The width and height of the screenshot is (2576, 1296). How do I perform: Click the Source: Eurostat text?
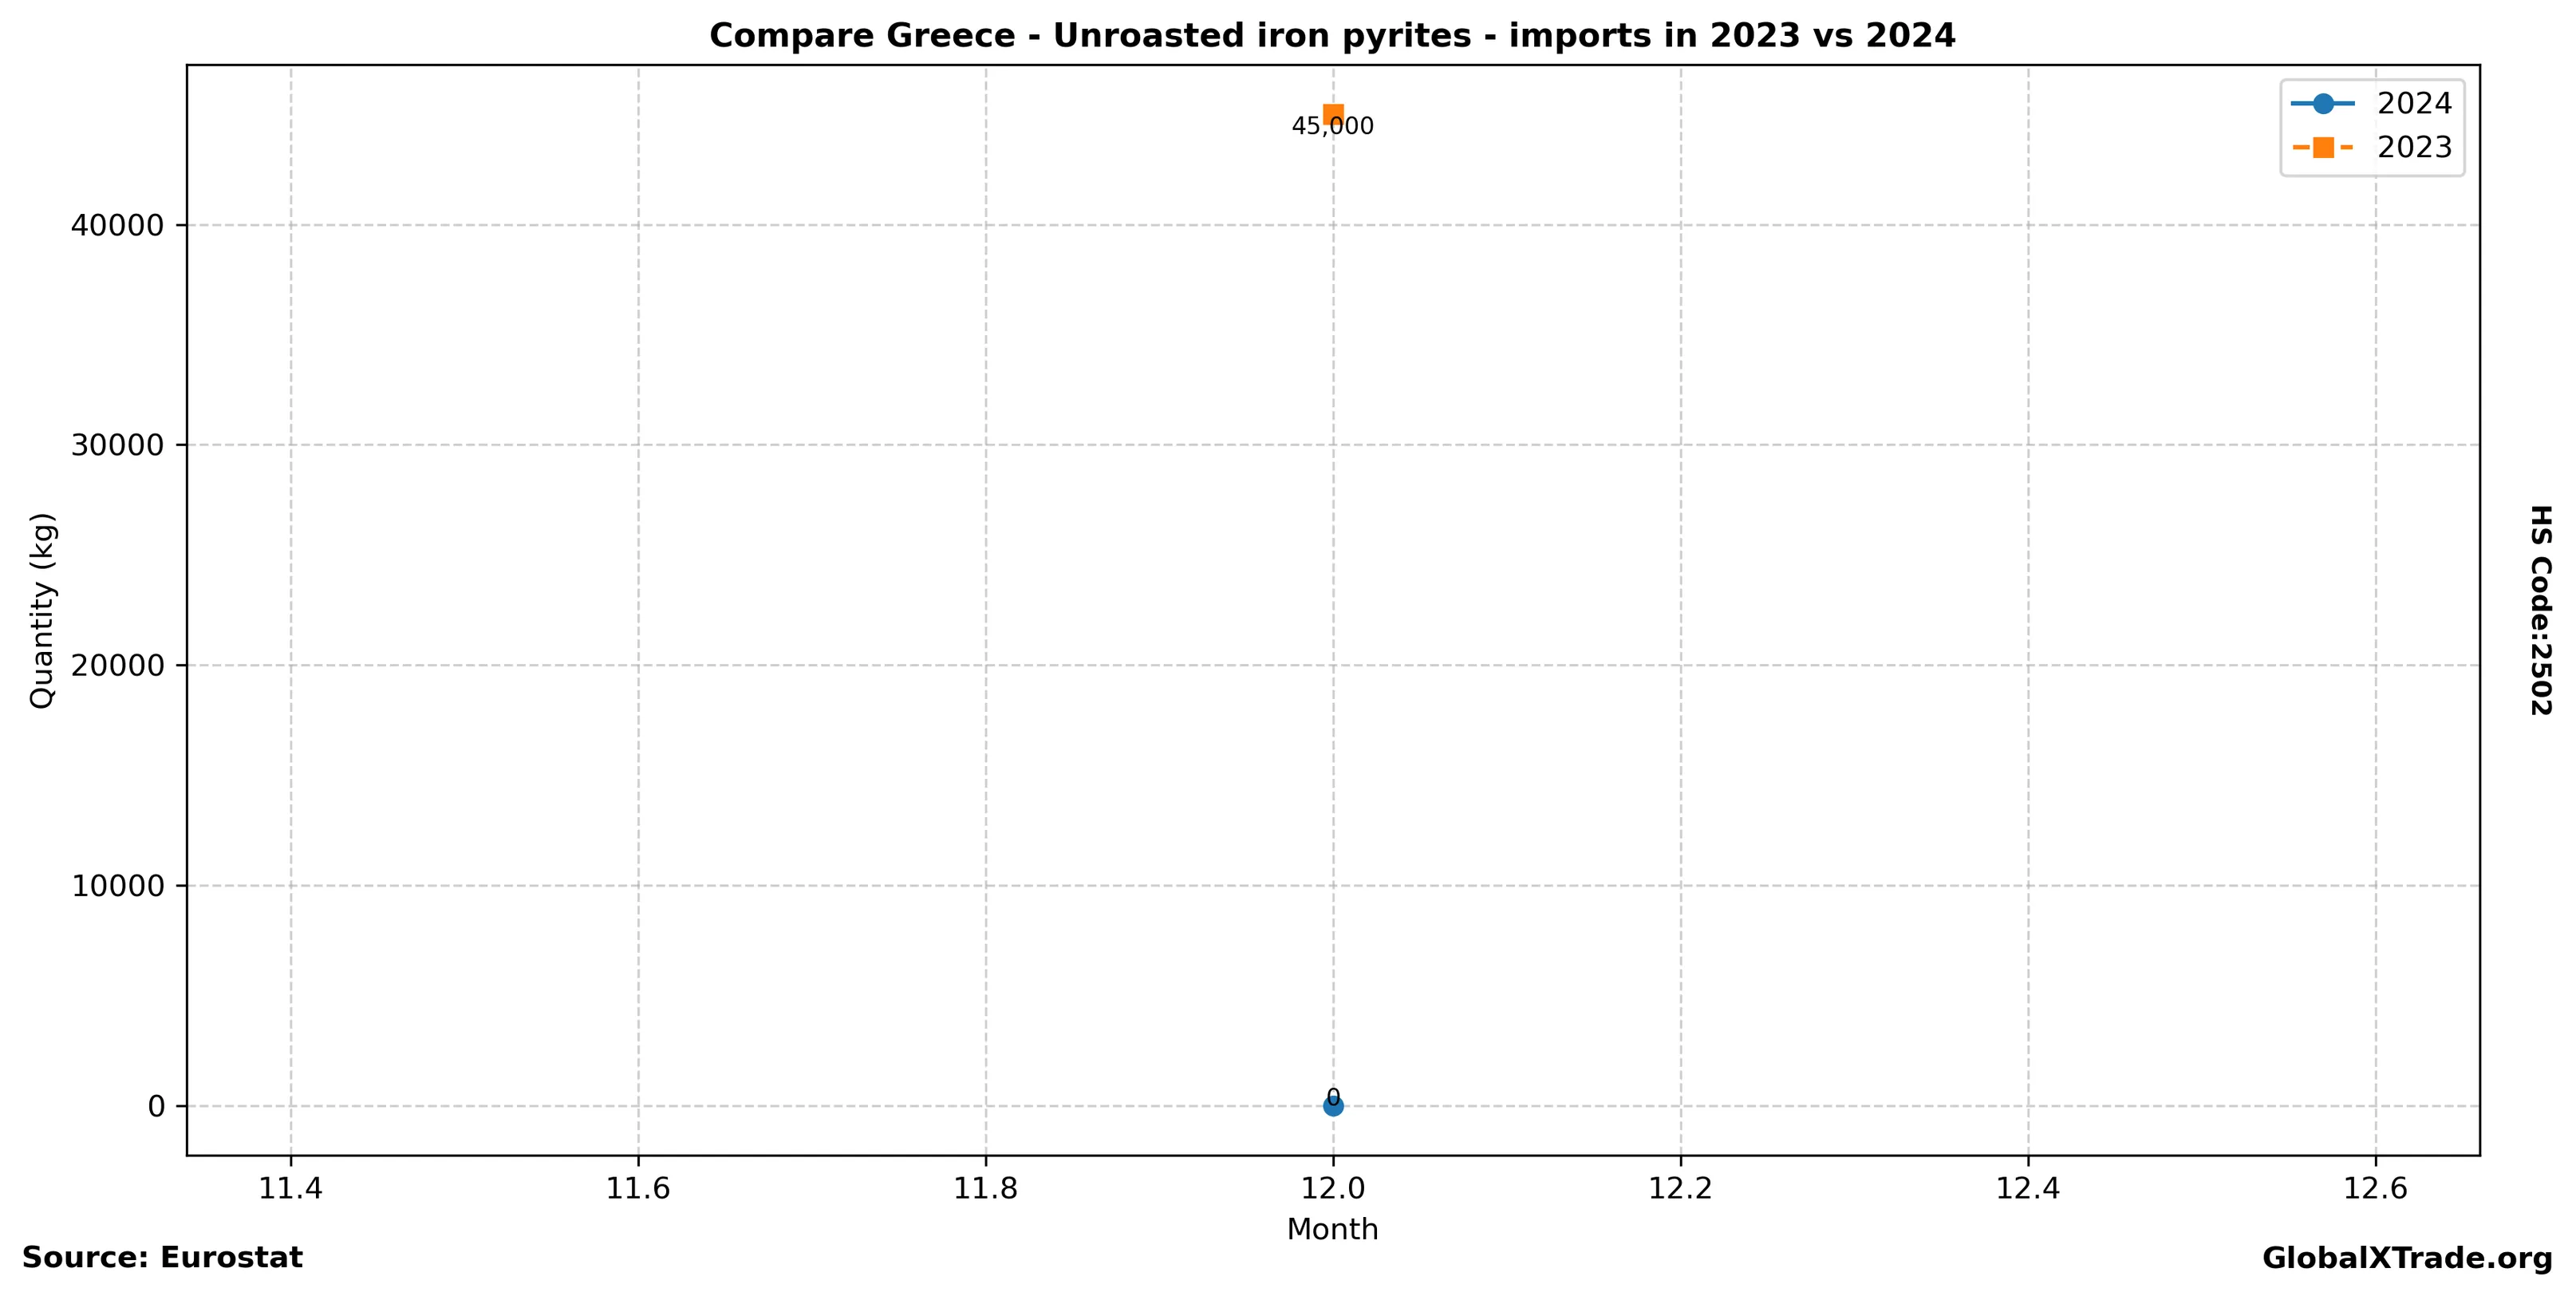pos(162,1258)
